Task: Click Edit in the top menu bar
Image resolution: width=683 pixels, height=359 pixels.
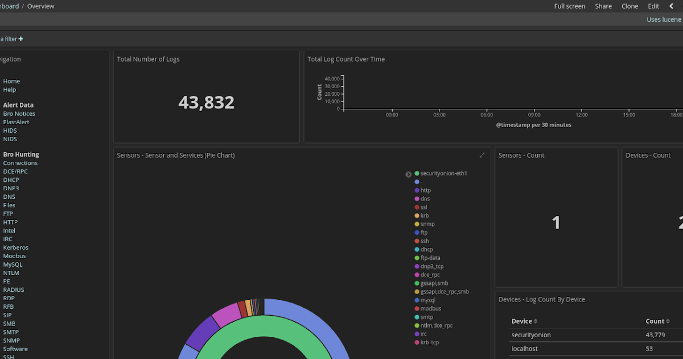Action: click(x=653, y=6)
